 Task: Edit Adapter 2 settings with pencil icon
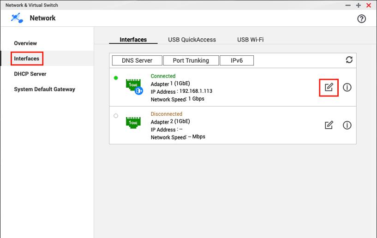point(329,125)
